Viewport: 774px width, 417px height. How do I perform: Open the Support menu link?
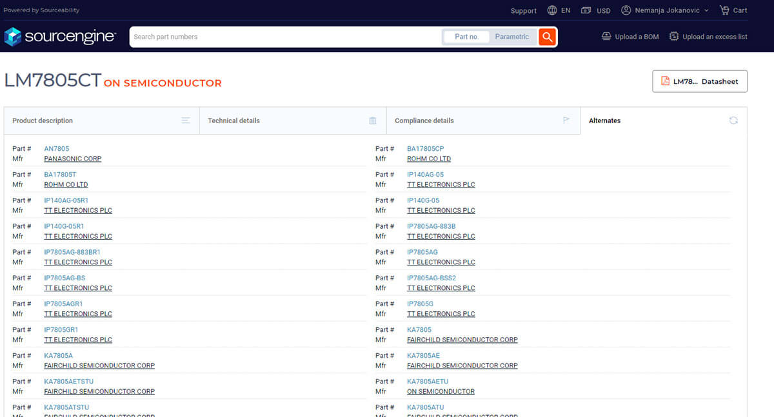point(523,11)
